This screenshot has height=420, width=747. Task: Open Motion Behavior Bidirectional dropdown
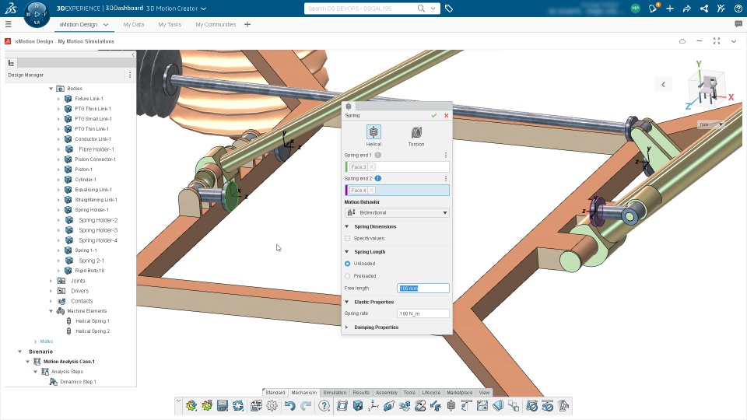tap(397, 212)
